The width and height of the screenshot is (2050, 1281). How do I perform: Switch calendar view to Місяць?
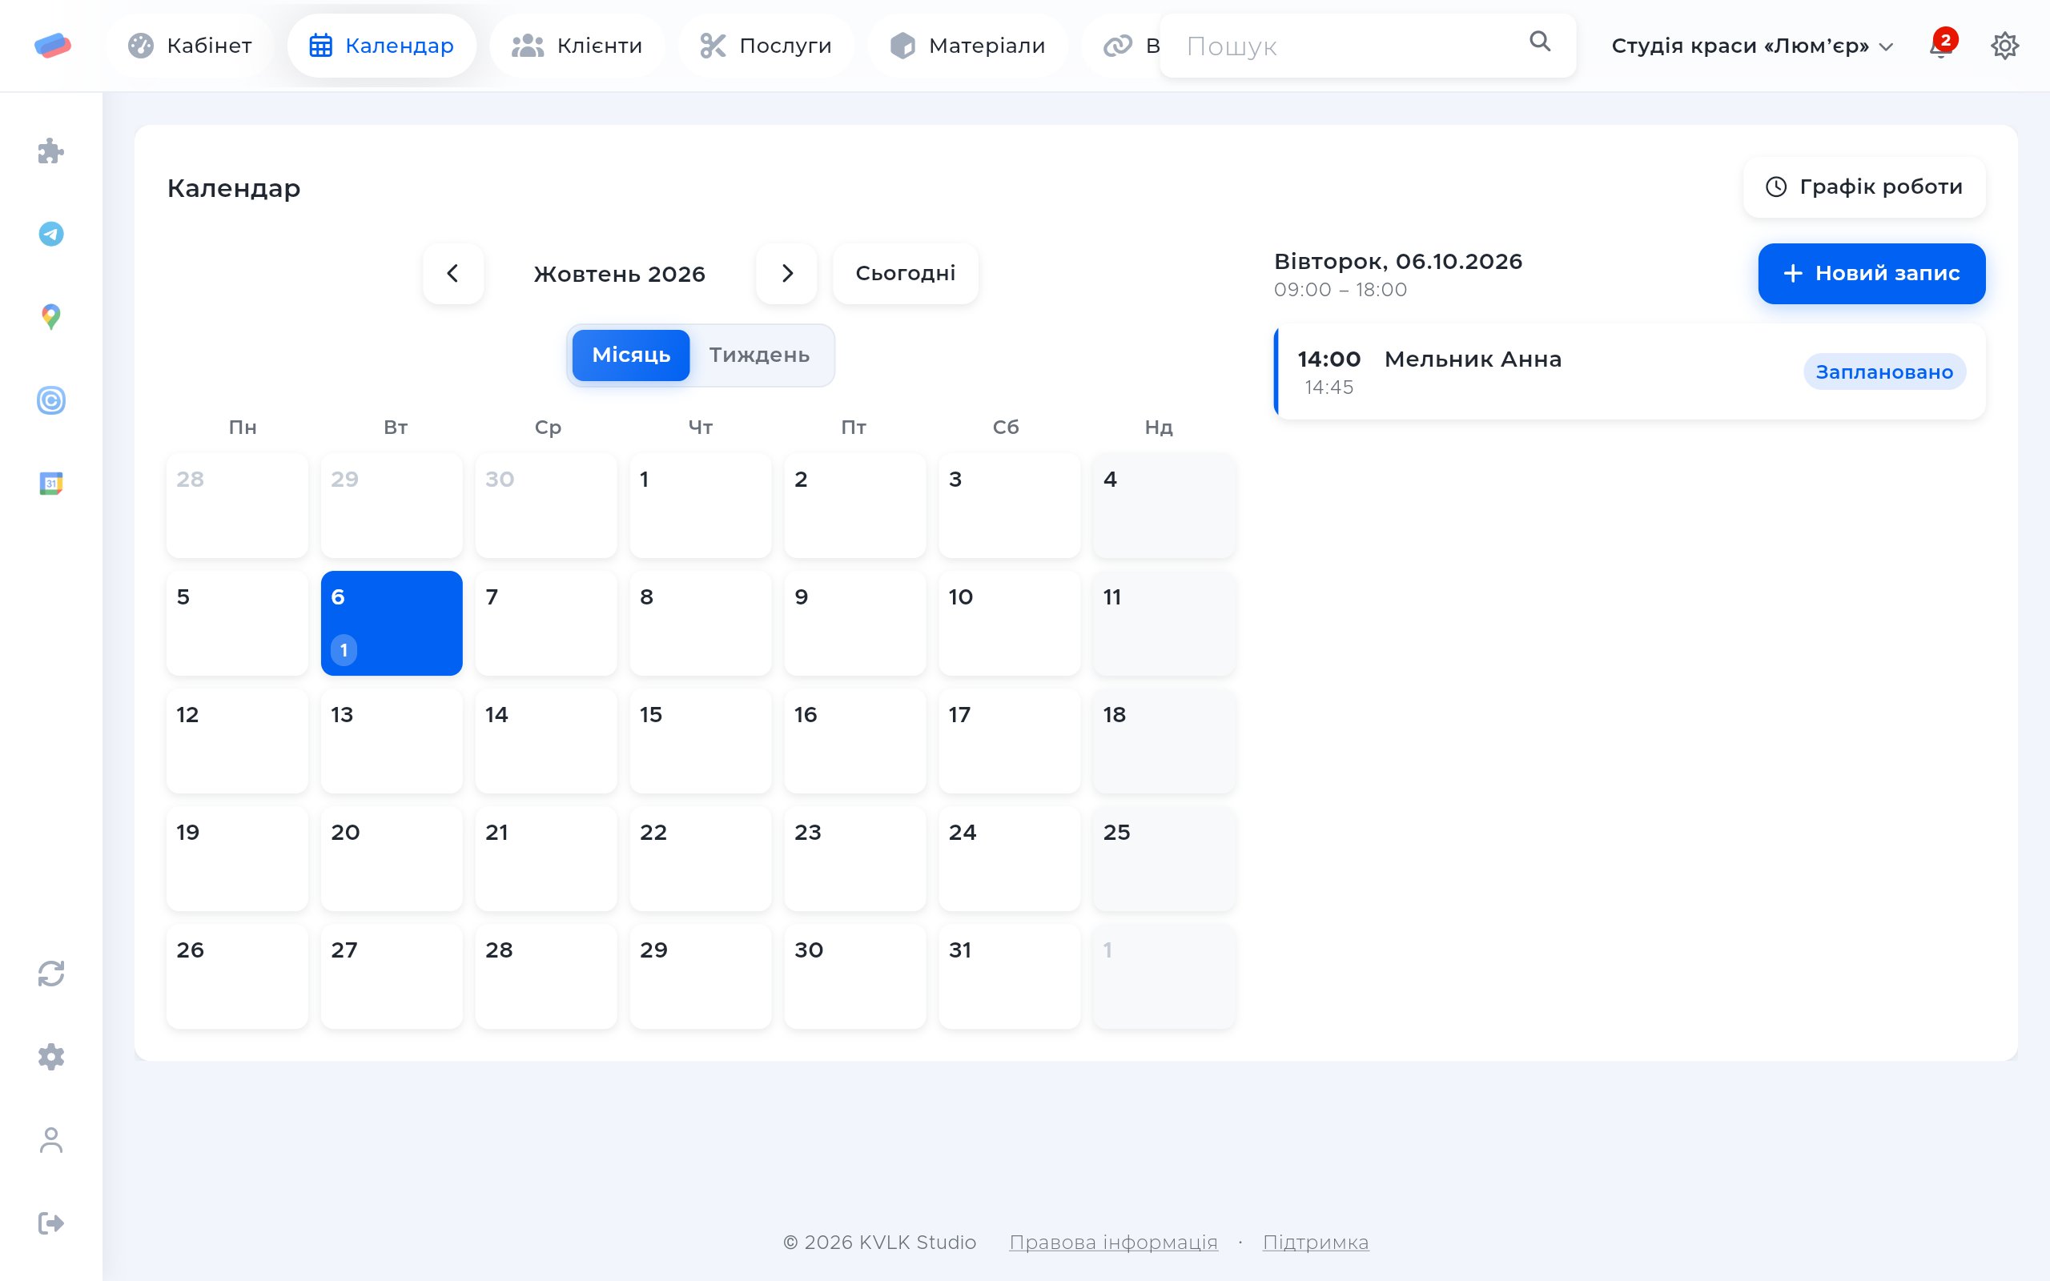coord(631,355)
